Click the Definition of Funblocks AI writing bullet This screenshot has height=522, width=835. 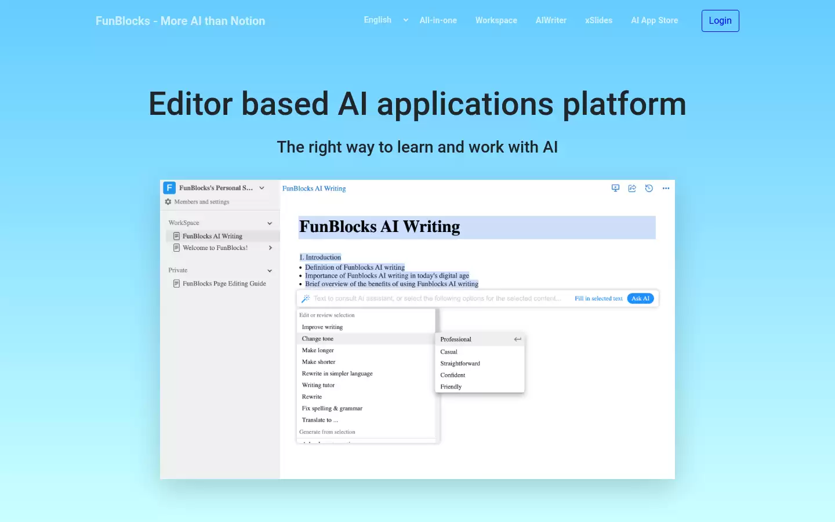click(355, 267)
